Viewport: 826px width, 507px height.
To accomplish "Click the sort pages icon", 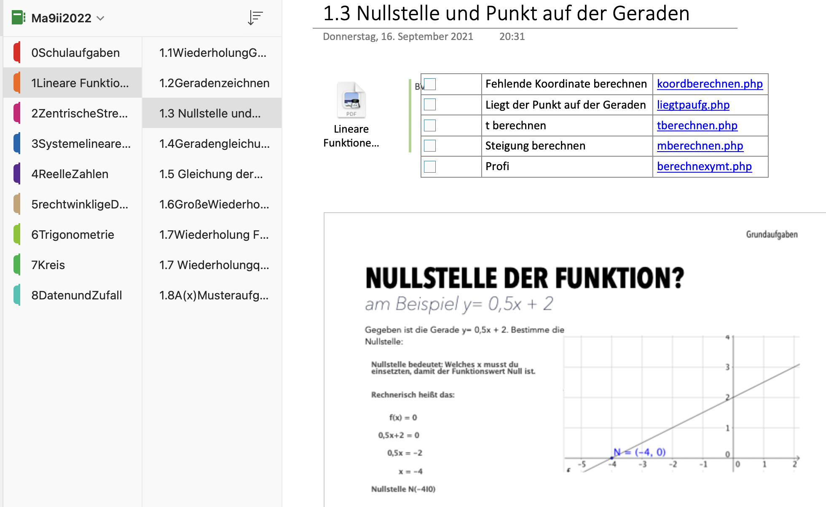I will pos(255,18).
